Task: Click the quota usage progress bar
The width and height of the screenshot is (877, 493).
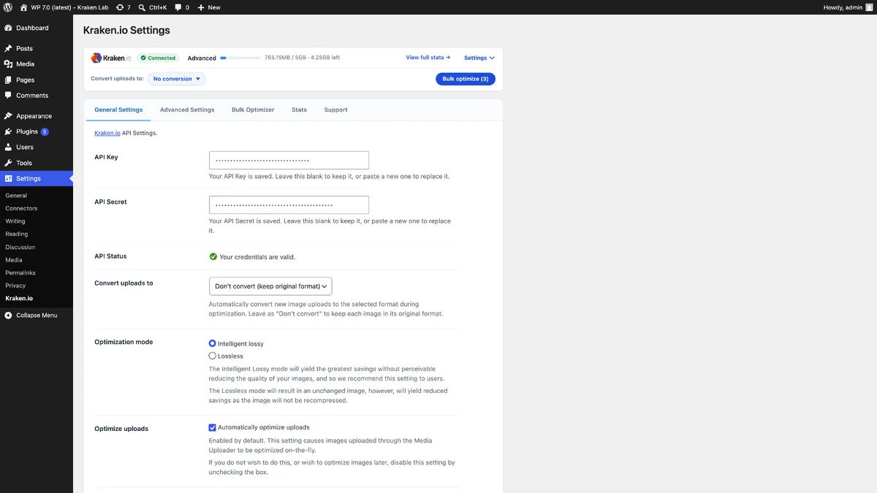Action: [x=240, y=58]
